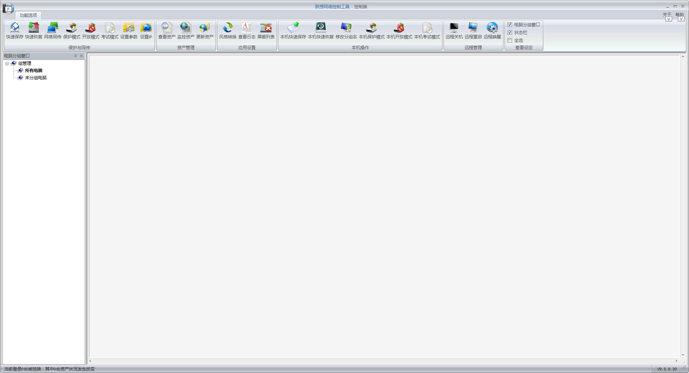
Task: Click the vertical scrollbar down arrow
Action: coord(683,355)
